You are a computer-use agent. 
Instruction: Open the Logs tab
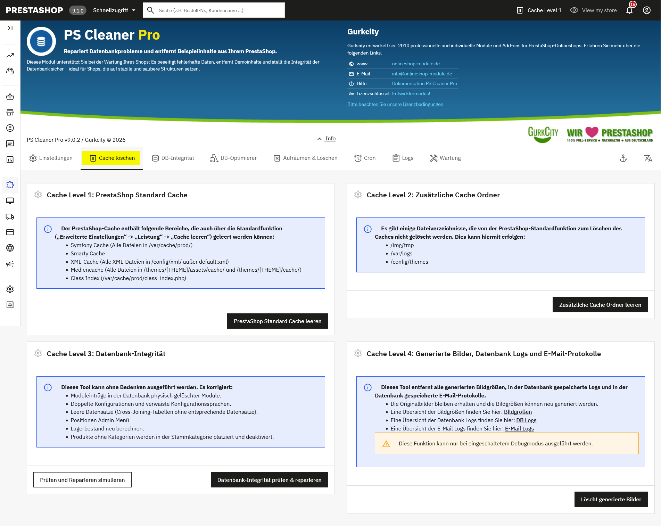pyautogui.click(x=403, y=158)
